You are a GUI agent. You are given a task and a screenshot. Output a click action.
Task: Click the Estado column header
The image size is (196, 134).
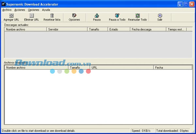[119, 29]
